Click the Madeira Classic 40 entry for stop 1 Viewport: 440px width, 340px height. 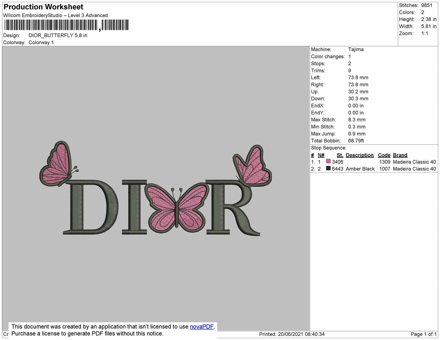[414, 161]
